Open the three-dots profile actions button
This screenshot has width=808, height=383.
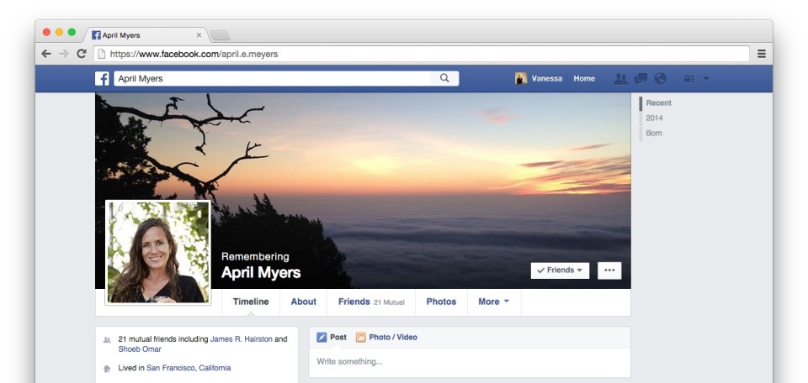click(609, 270)
